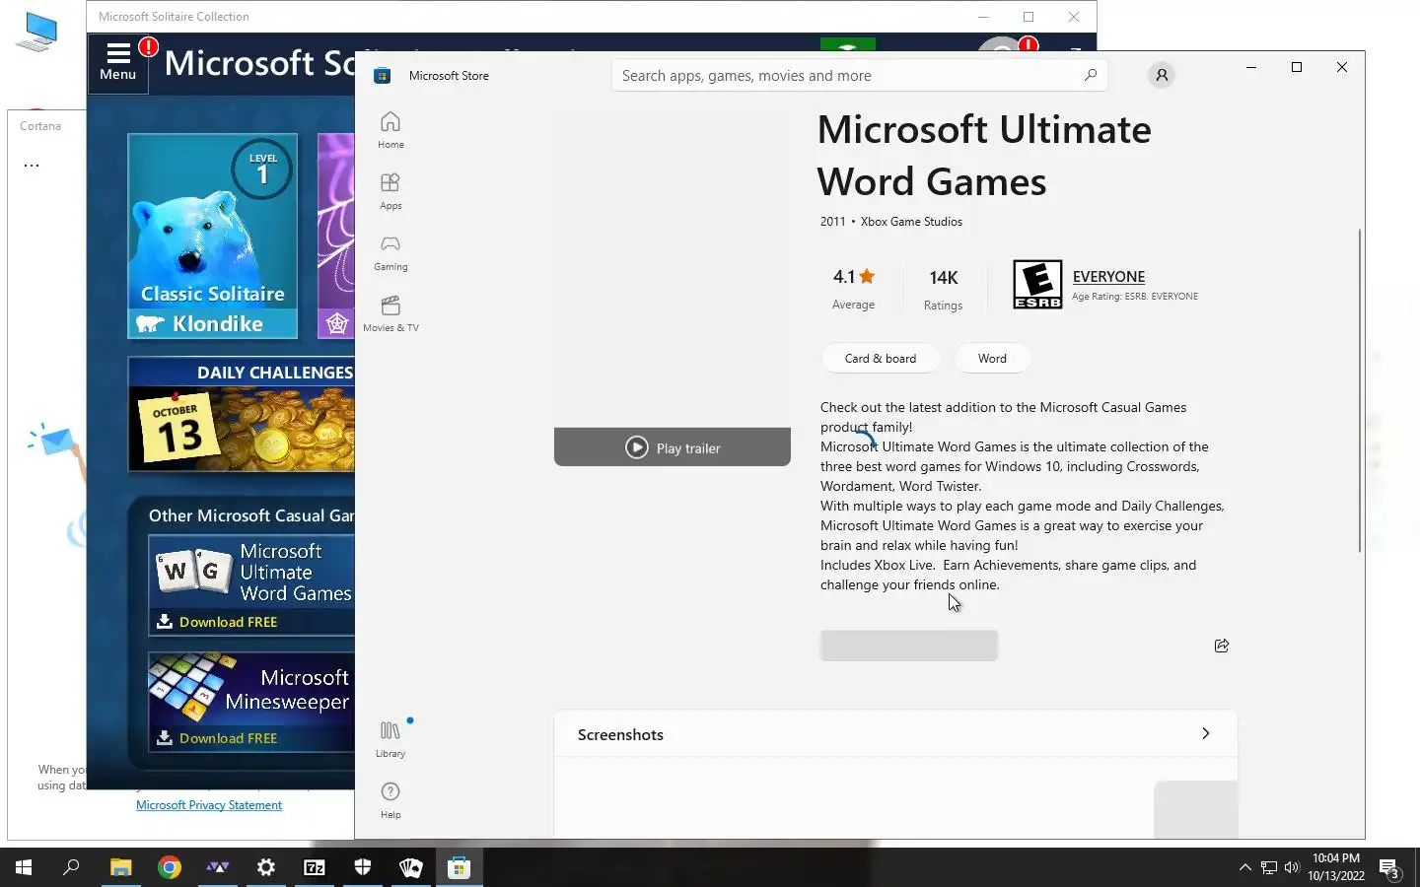The image size is (1420, 887).
Task: Open Library in Store sidebar
Action: point(390,738)
